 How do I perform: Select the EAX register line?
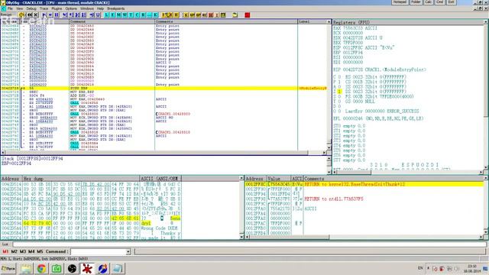coord(355,28)
